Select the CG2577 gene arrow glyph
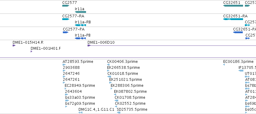256x114 pixels. pos(66,6)
